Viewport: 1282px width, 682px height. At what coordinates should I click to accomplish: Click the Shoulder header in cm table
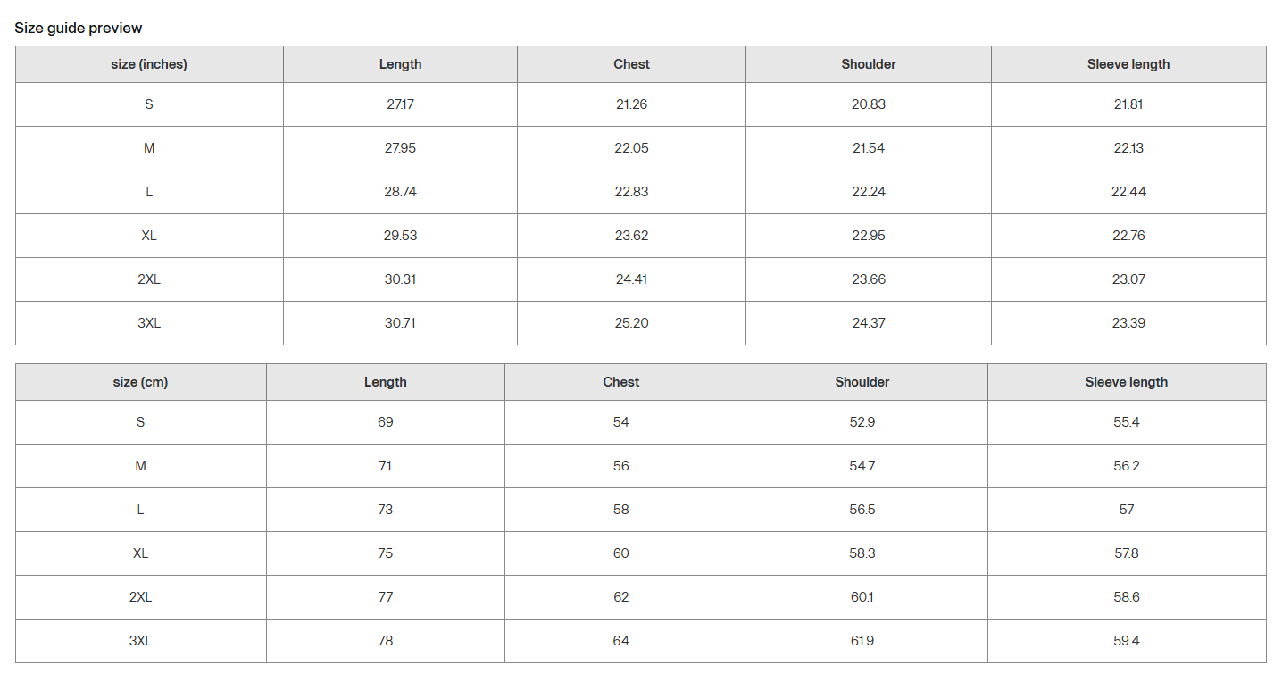pyautogui.click(x=862, y=382)
